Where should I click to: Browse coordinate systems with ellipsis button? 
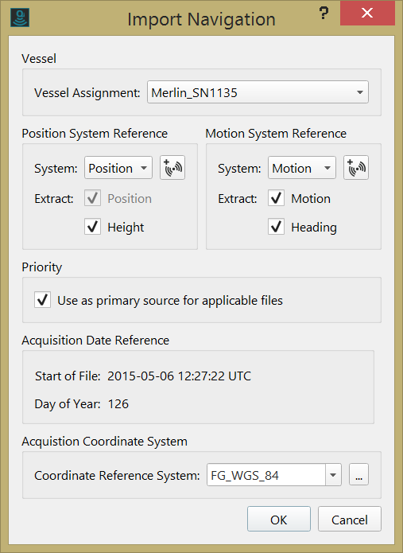(x=359, y=475)
